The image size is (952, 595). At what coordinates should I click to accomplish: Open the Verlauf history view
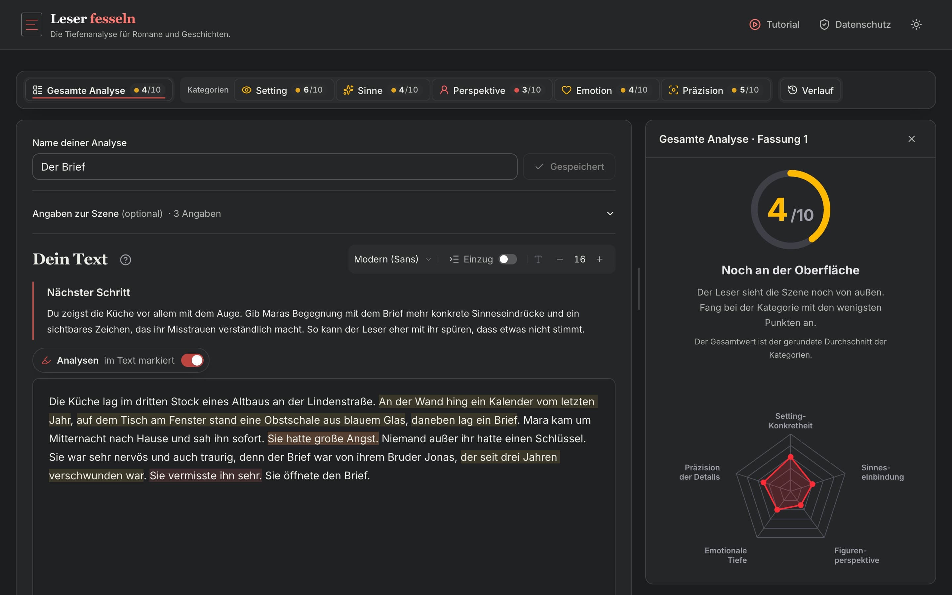[810, 90]
